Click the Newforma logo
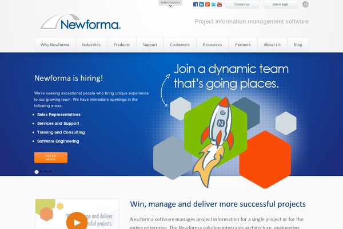 [x=81, y=22]
